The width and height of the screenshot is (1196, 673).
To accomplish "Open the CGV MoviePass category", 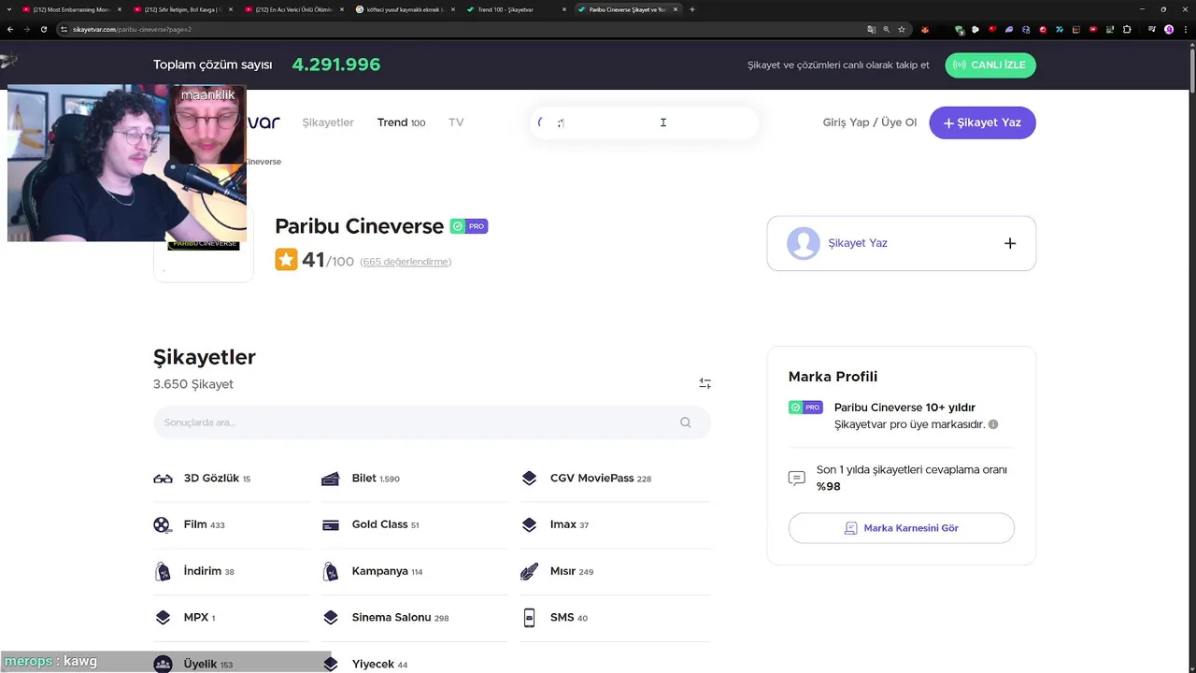I will [x=600, y=479].
